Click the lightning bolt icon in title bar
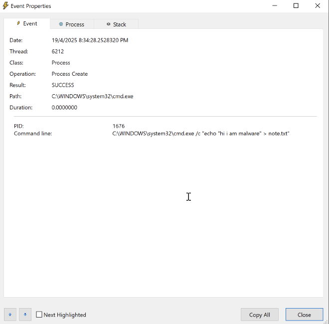 (x=6, y=6)
